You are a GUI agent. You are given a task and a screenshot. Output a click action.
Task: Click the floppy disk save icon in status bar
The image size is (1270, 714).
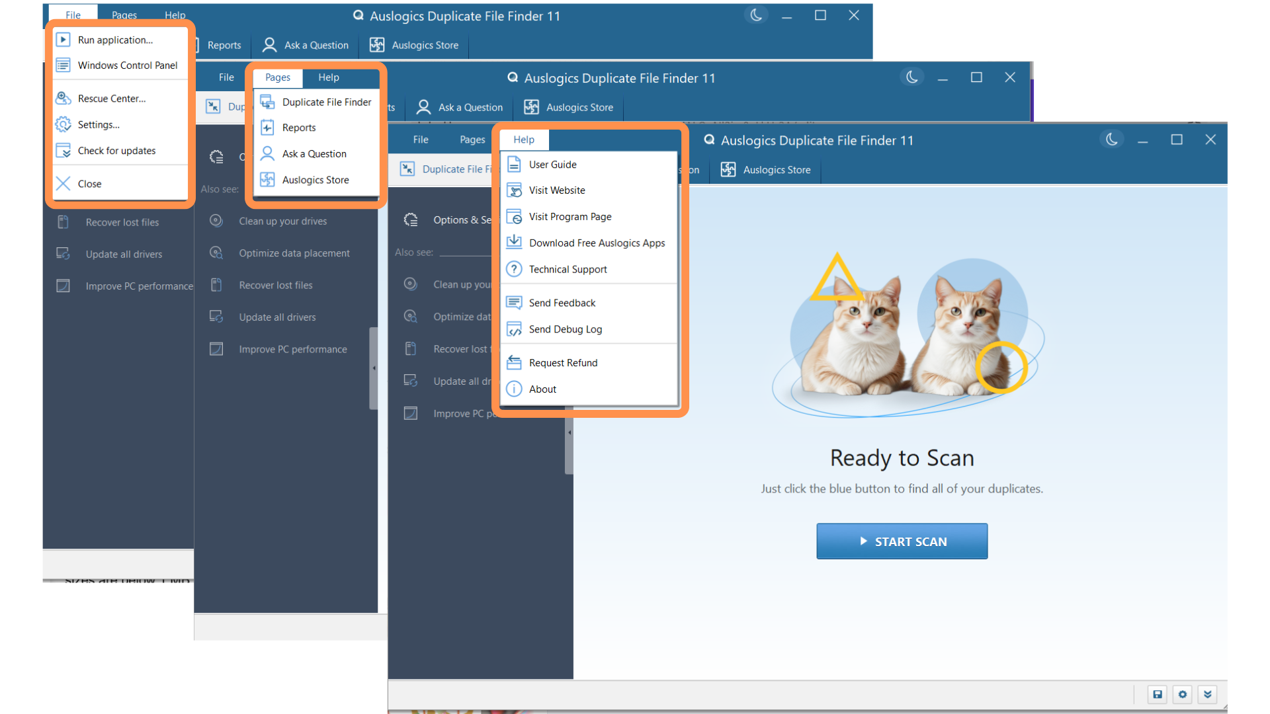point(1157,694)
